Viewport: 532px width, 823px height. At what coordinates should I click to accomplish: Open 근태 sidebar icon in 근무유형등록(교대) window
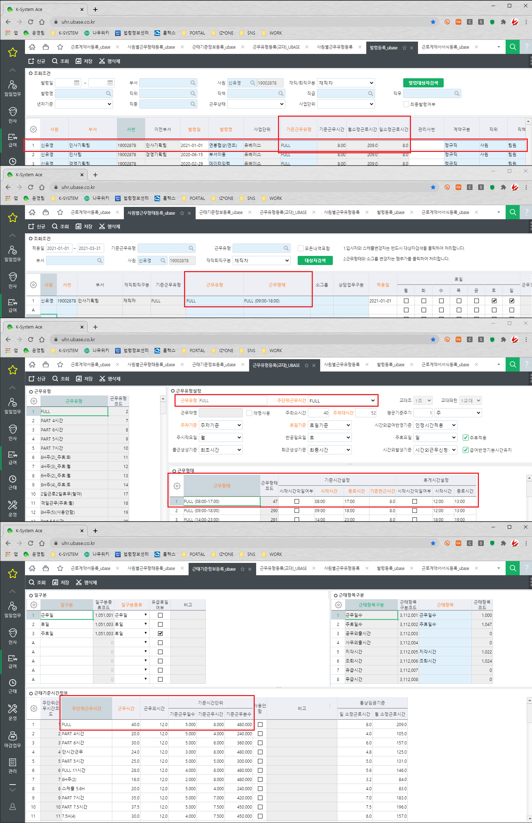(x=13, y=482)
